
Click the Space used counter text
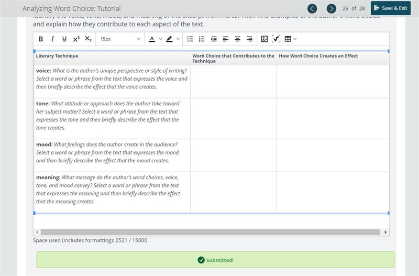point(90,240)
